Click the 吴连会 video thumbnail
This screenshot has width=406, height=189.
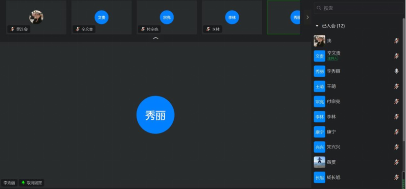pos(36,17)
